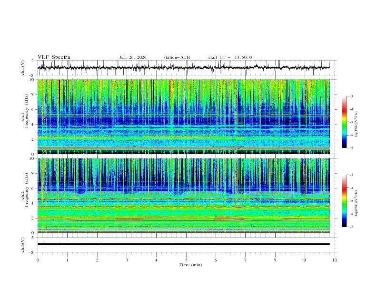Click the "-3" tick on ch.1 colorbar
The width and height of the screenshot is (377, 292).
click(x=351, y=96)
